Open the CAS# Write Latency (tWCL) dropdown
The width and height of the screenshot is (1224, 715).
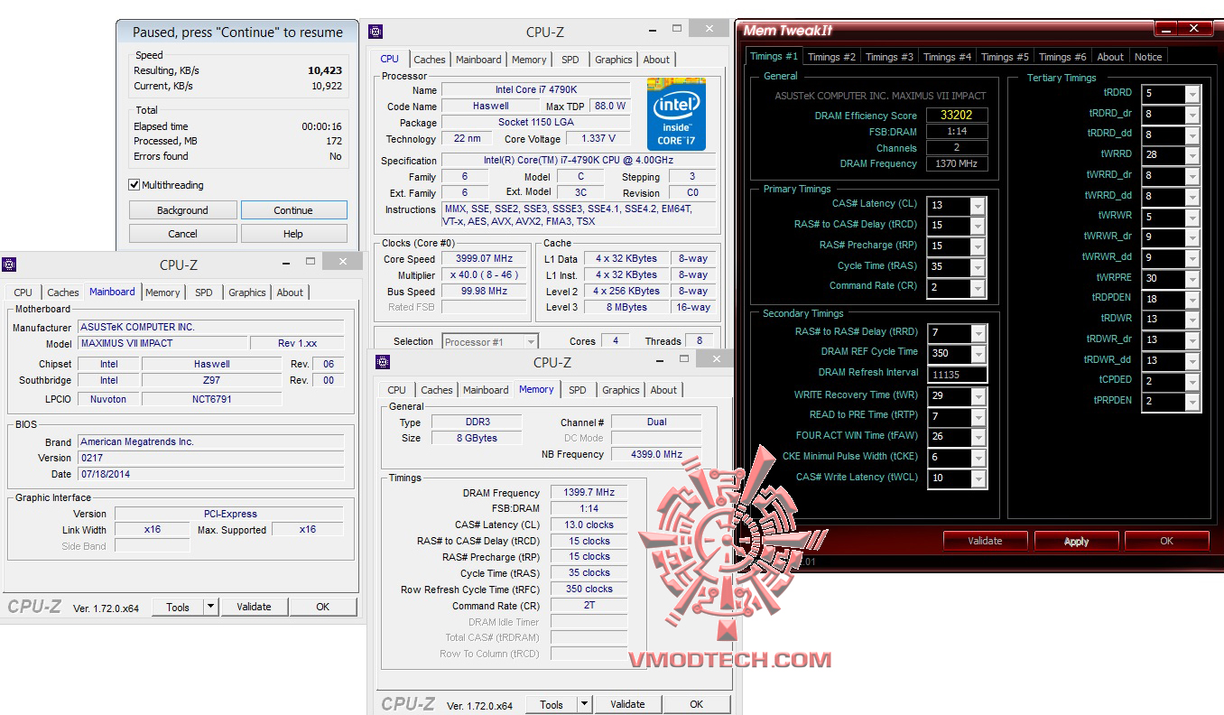(x=978, y=479)
